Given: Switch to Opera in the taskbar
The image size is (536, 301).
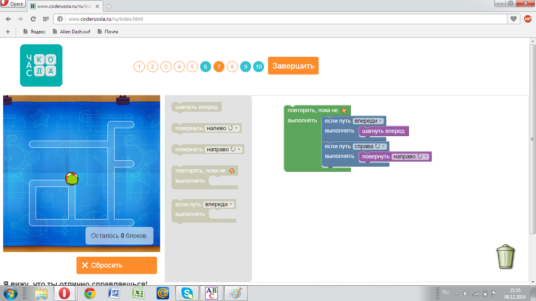Looking at the screenshot, I should [65, 293].
